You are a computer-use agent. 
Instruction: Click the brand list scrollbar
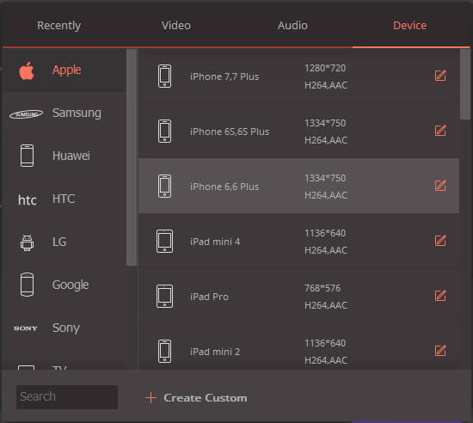point(132,157)
